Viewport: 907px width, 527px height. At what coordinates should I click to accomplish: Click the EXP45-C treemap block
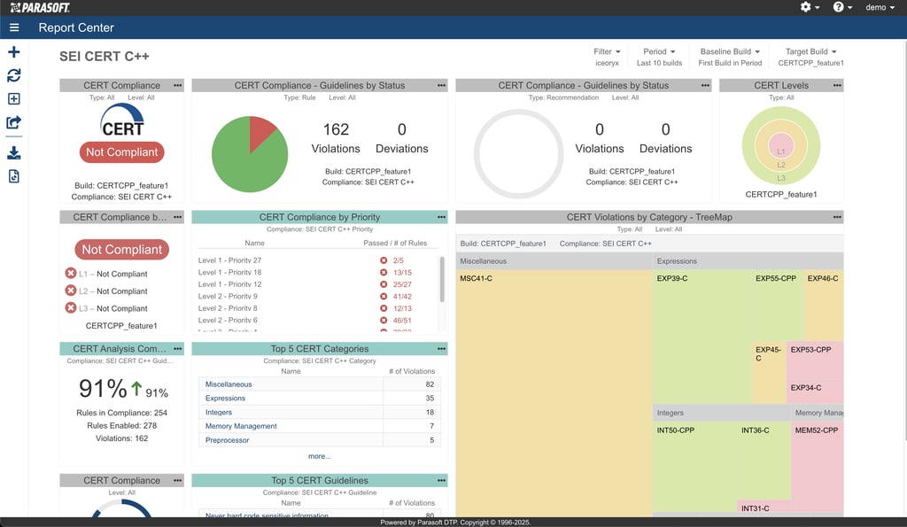tap(769, 372)
